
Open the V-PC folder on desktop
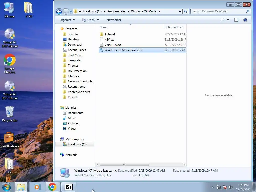coord(29,10)
